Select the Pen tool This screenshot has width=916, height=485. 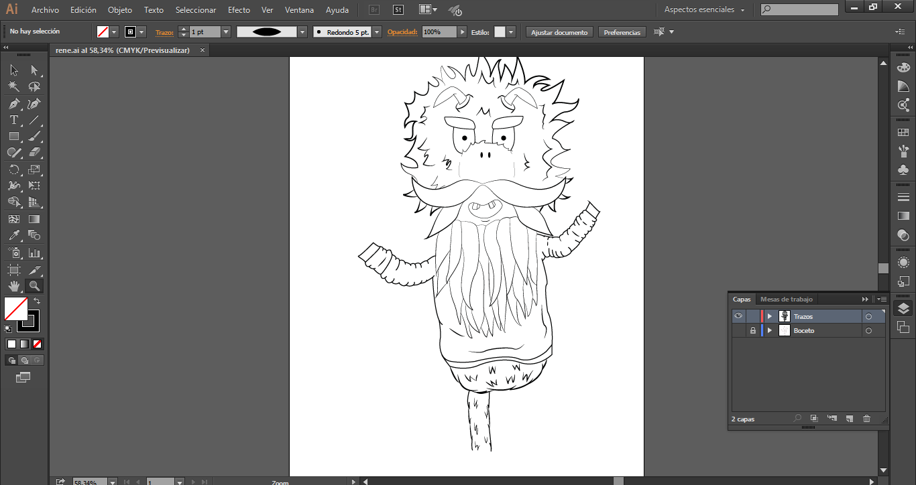pos(14,104)
